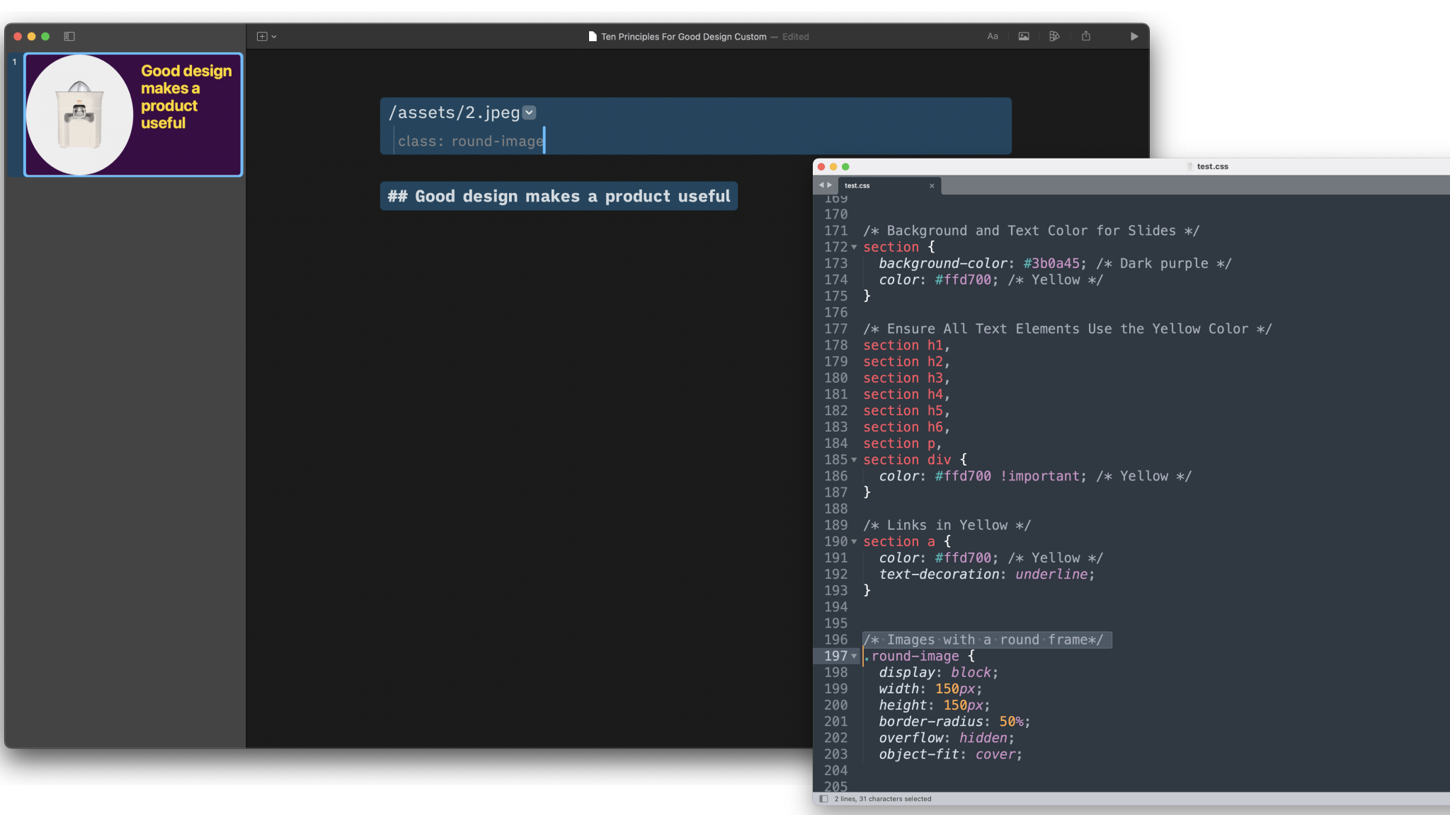Click the share/export icon in toolbar
Image resolution: width=1450 pixels, height=815 pixels.
coord(1087,37)
